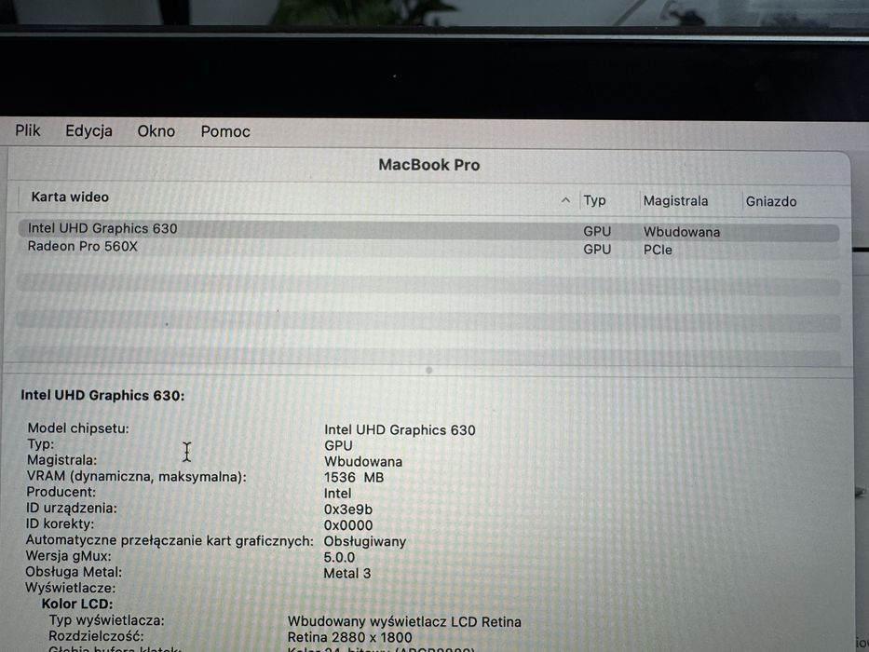The image size is (869, 652).
Task: Click the Producent value Intel
Action: pyautogui.click(x=337, y=494)
